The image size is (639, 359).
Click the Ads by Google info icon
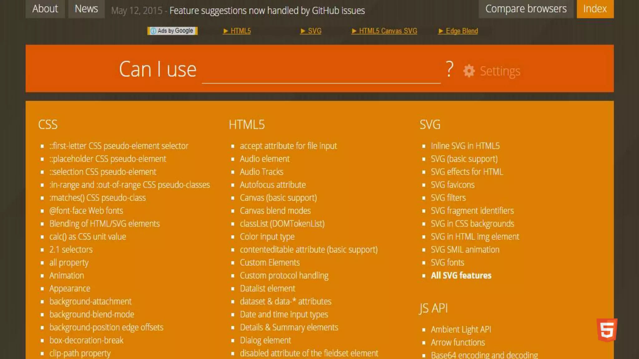click(153, 31)
